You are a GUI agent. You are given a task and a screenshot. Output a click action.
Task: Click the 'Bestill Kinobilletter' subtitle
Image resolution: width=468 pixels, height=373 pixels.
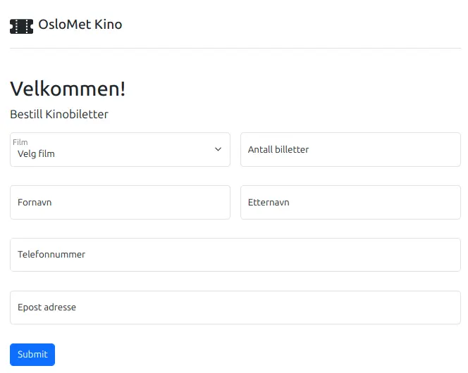click(x=59, y=114)
